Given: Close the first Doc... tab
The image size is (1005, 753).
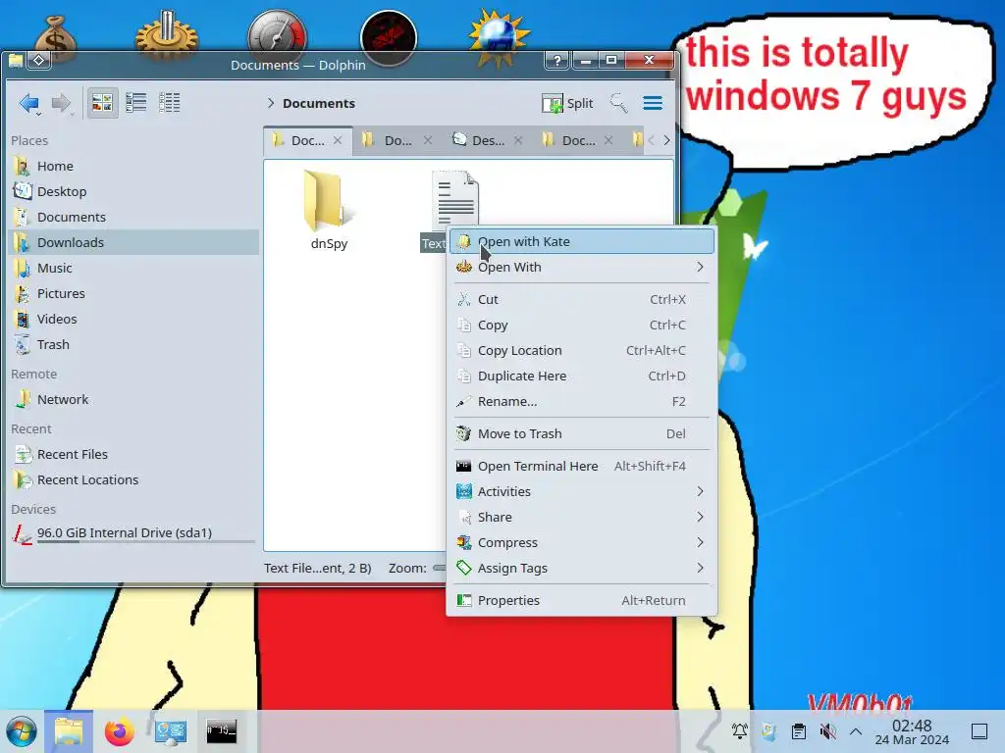Looking at the screenshot, I should [x=338, y=140].
